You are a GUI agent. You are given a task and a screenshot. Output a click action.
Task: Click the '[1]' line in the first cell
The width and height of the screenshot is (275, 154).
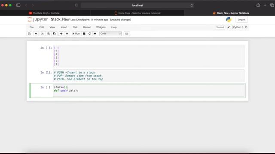pyautogui.click(x=56, y=65)
